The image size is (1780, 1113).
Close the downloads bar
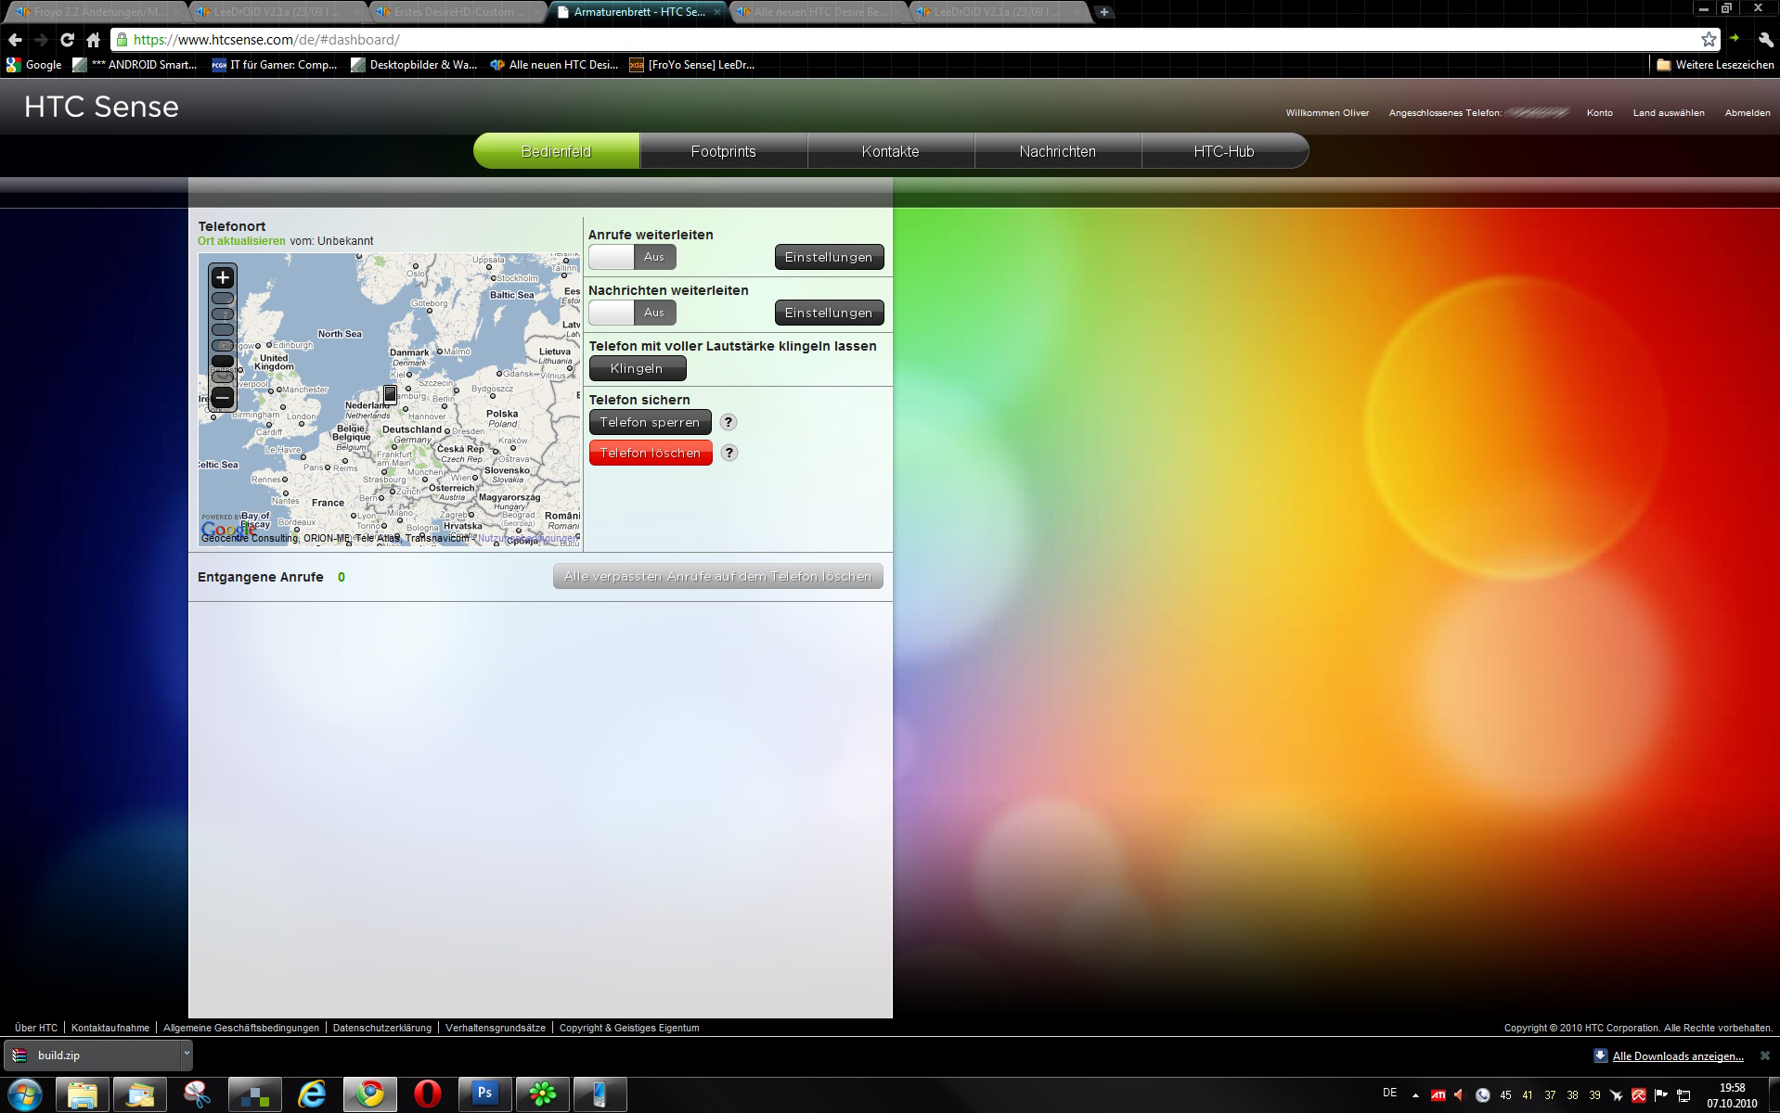click(1764, 1055)
